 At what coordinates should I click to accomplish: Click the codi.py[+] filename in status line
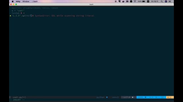click(19, 97)
